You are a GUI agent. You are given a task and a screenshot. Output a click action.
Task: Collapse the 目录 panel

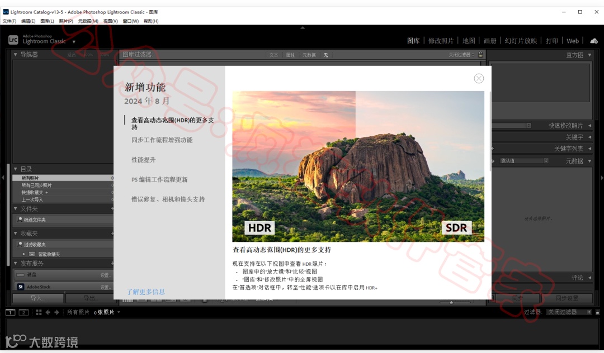(x=16, y=169)
